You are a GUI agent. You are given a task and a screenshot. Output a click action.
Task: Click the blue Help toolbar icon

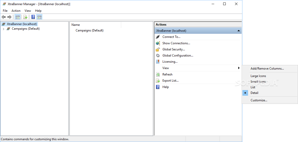(x=33, y=17)
